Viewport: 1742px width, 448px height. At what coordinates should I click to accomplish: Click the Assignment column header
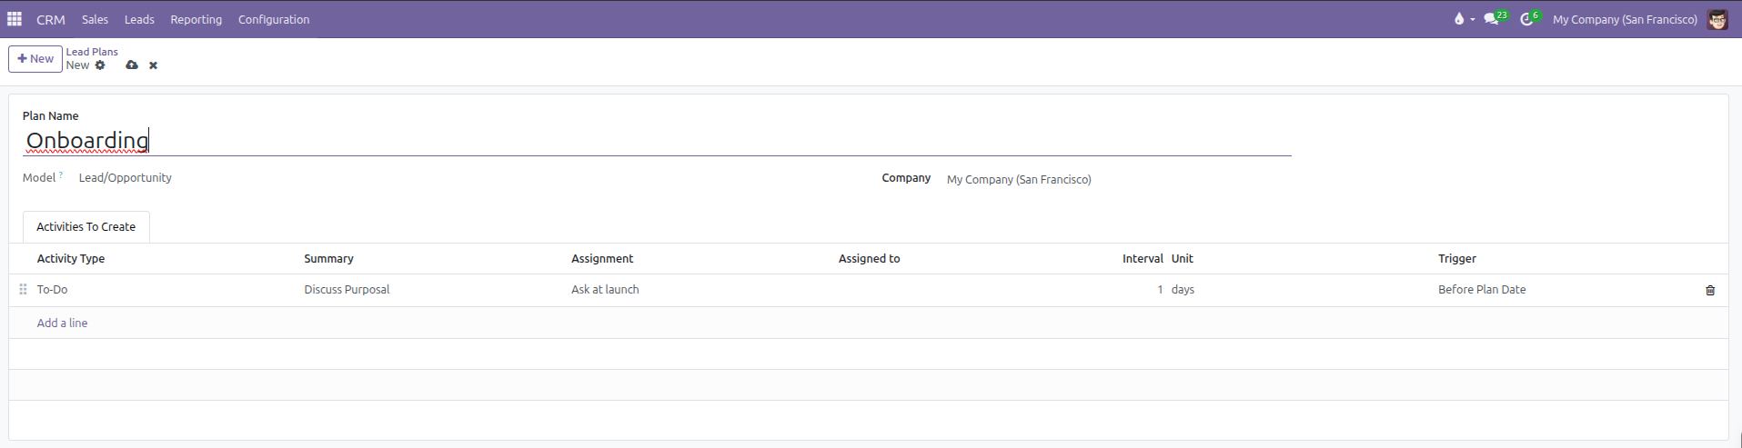click(602, 259)
